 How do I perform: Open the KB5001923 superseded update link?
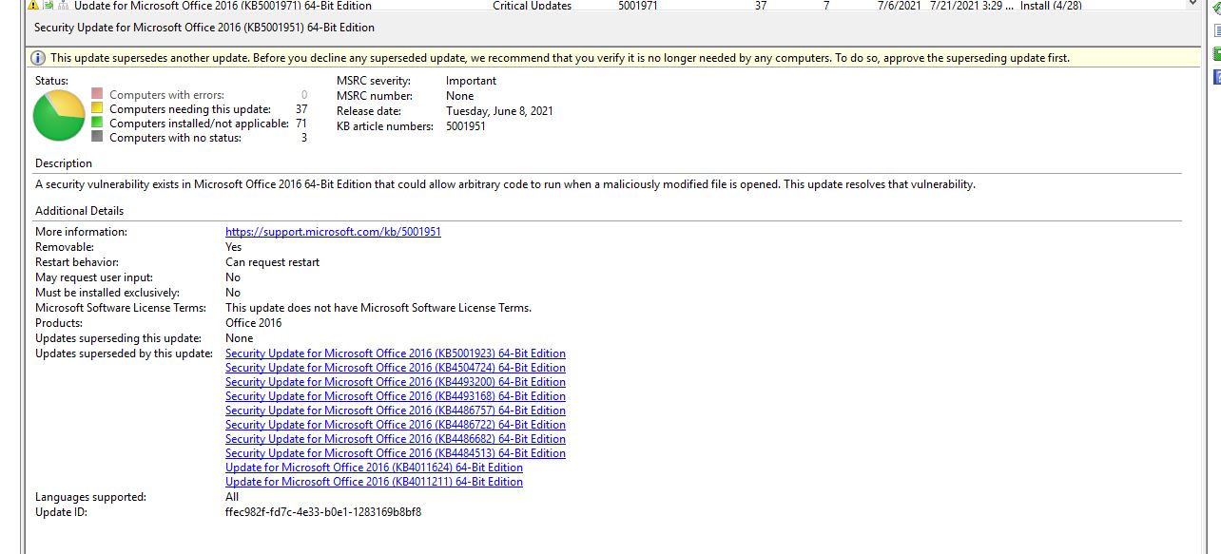pyautogui.click(x=395, y=353)
